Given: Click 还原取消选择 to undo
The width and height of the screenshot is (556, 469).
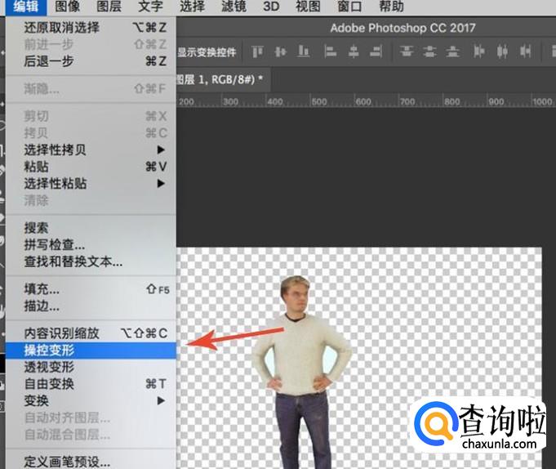Looking at the screenshot, I should click(60, 27).
